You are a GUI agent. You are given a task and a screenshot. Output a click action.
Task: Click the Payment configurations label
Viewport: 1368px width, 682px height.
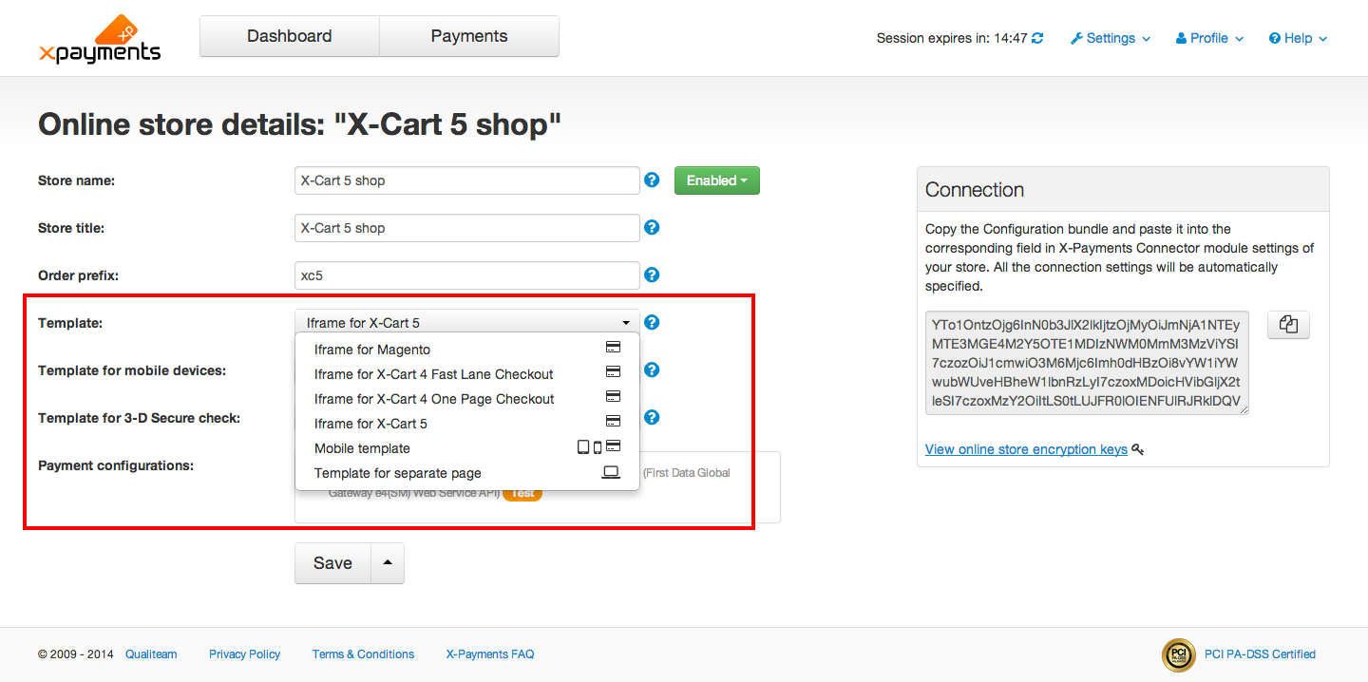(x=116, y=465)
